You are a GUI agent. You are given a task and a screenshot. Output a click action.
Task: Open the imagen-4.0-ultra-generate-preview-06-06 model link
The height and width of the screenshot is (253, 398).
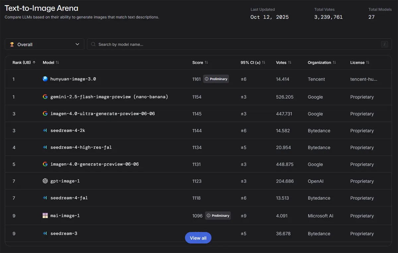(x=102, y=114)
